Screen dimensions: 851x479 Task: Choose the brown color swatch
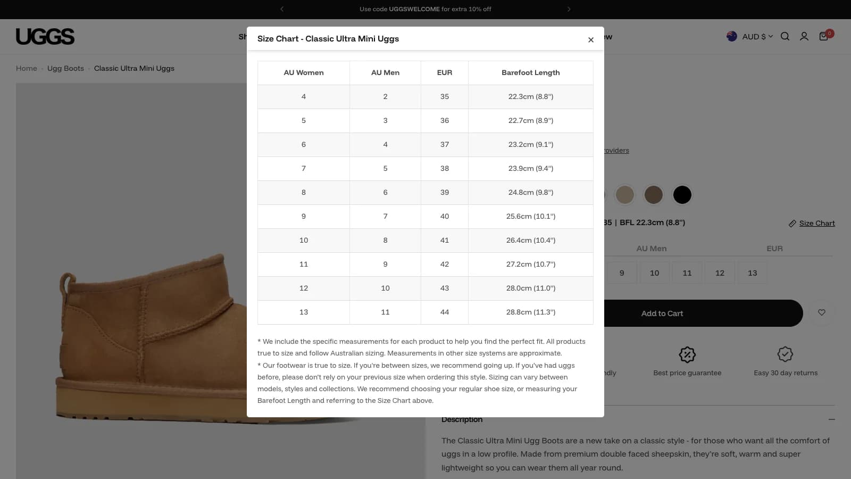(x=654, y=195)
